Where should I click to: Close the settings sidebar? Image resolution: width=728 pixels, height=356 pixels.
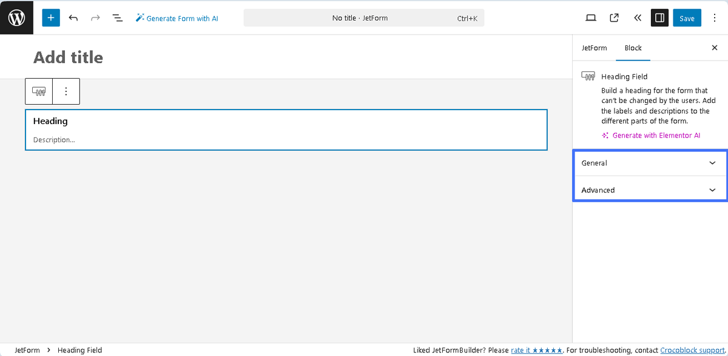click(714, 48)
